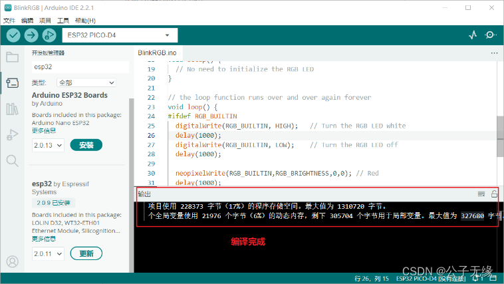Open the 编辑 menu
The width and height of the screenshot is (504, 284).
[27, 21]
